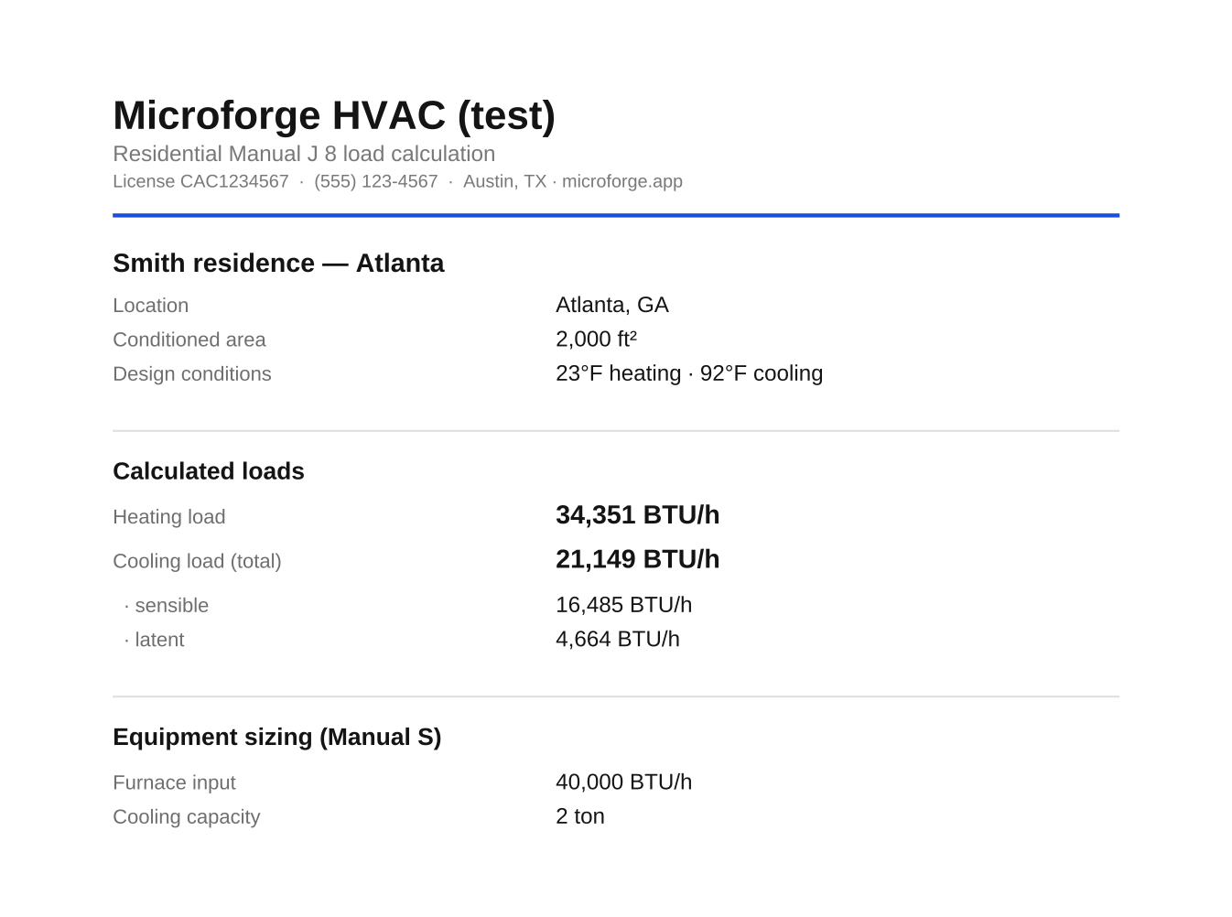Click the phone number (555) 123-4567
1232x917 pixels.
(376, 181)
